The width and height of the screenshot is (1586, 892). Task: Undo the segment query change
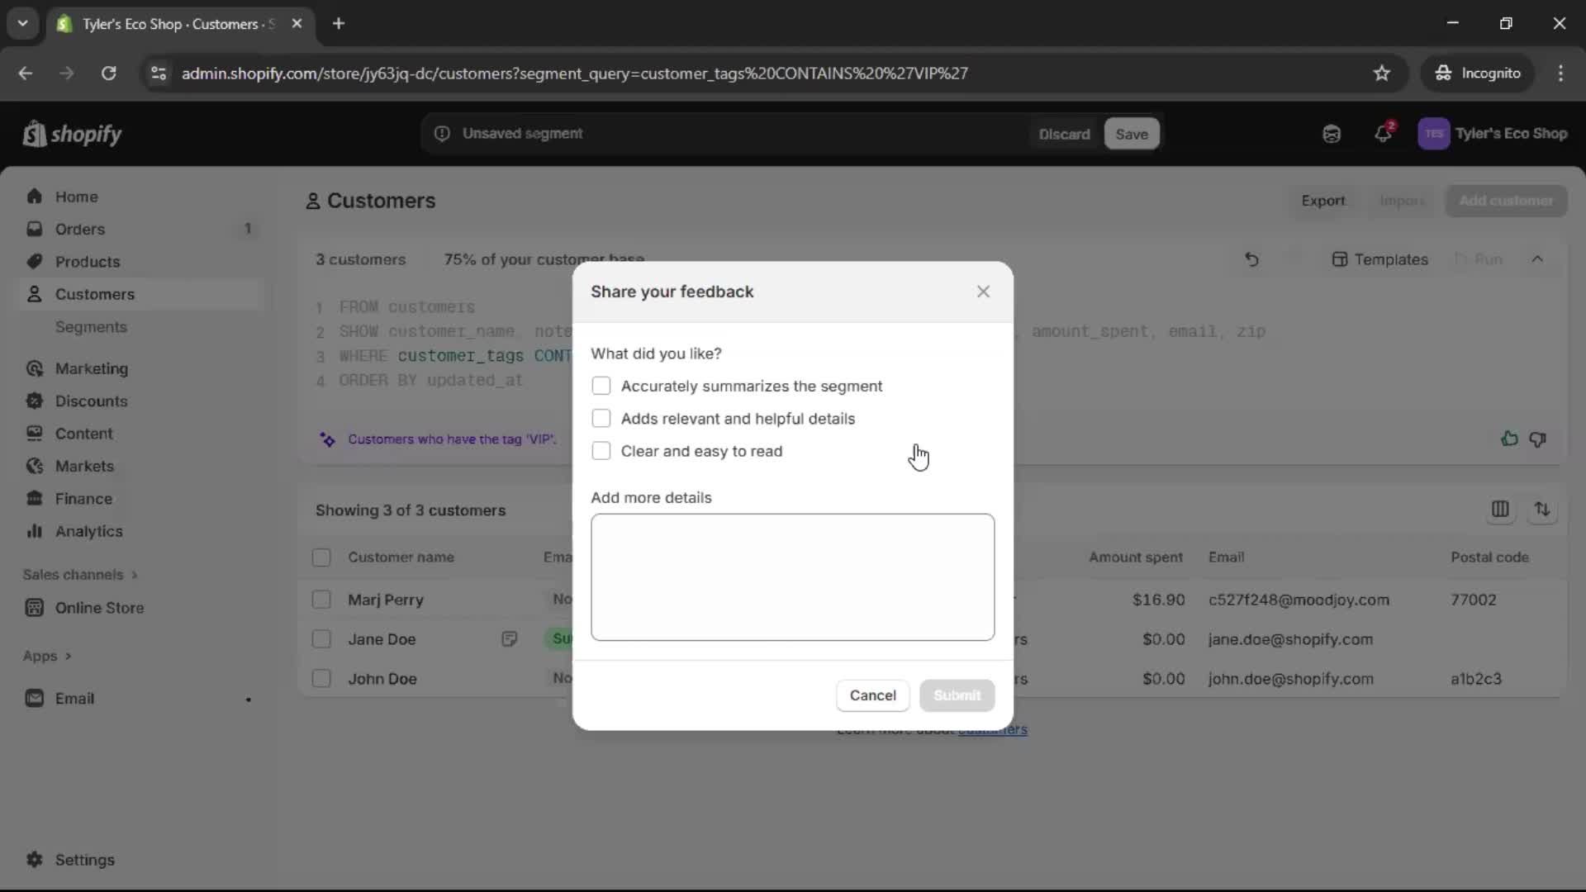coord(1251,259)
